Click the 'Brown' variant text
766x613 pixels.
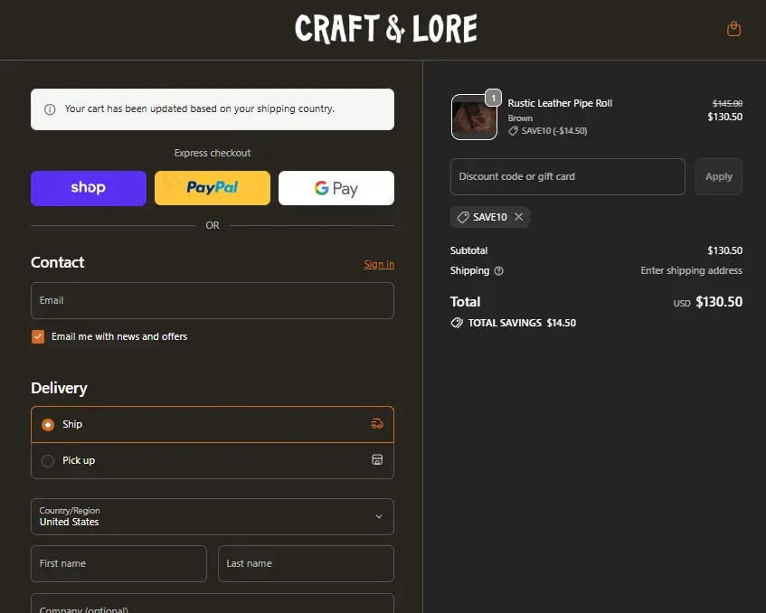(x=520, y=118)
